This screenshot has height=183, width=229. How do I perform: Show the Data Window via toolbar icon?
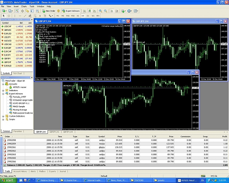click(x=22, y=11)
